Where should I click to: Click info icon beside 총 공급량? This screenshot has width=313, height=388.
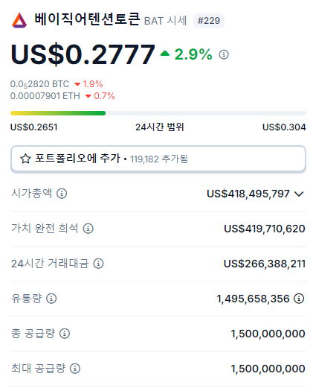(65, 334)
